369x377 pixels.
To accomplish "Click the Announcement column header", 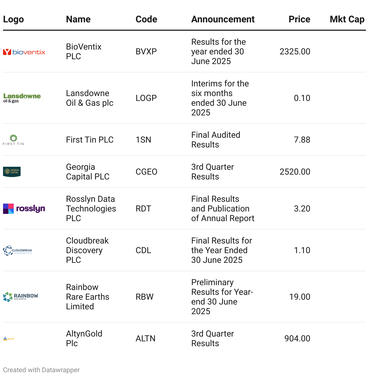I will coord(223,19).
